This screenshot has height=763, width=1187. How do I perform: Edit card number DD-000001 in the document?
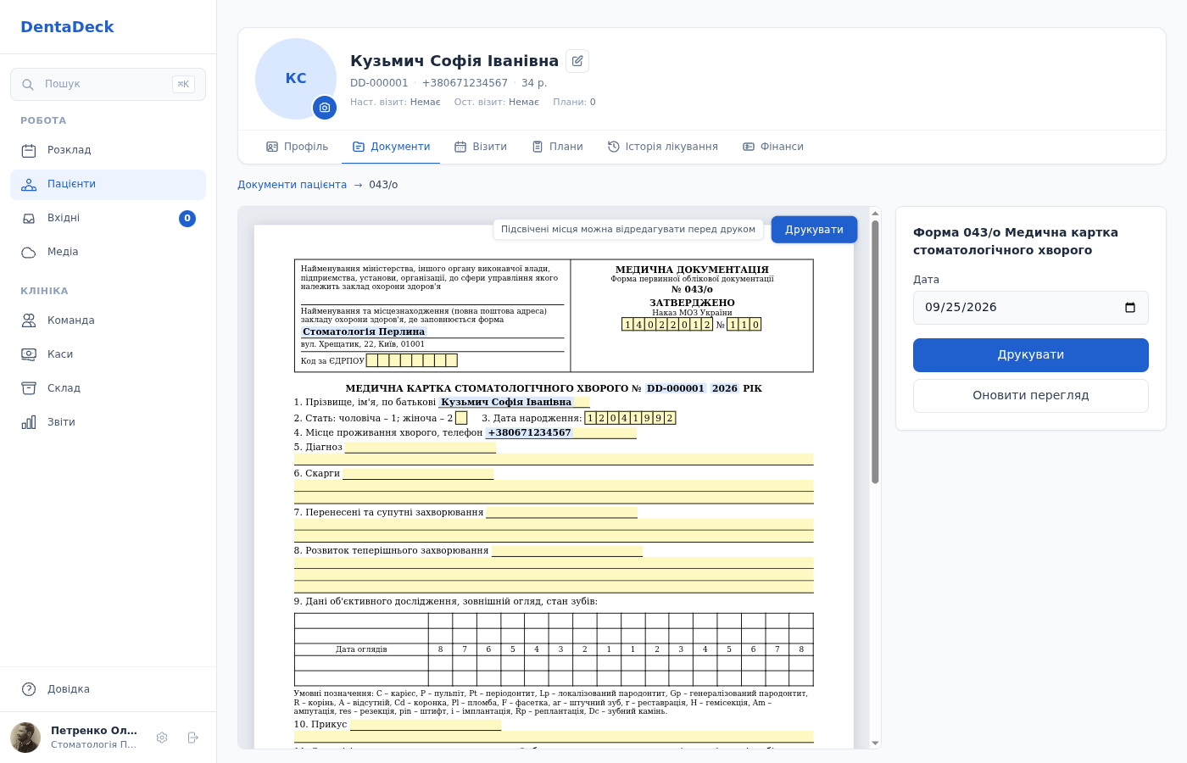(676, 388)
